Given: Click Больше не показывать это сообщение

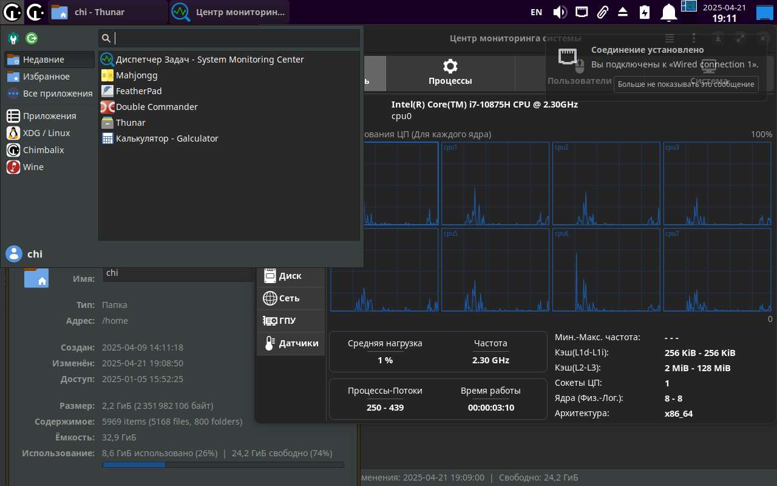Looking at the screenshot, I should pos(686,84).
